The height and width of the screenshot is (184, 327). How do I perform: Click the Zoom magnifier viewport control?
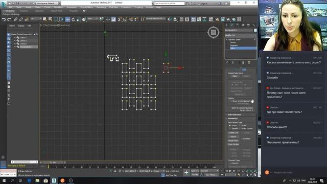(243, 171)
